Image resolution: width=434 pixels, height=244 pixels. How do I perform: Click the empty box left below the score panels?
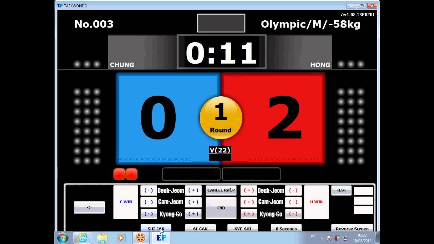(192, 174)
